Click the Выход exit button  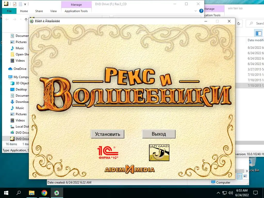click(159, 134)
